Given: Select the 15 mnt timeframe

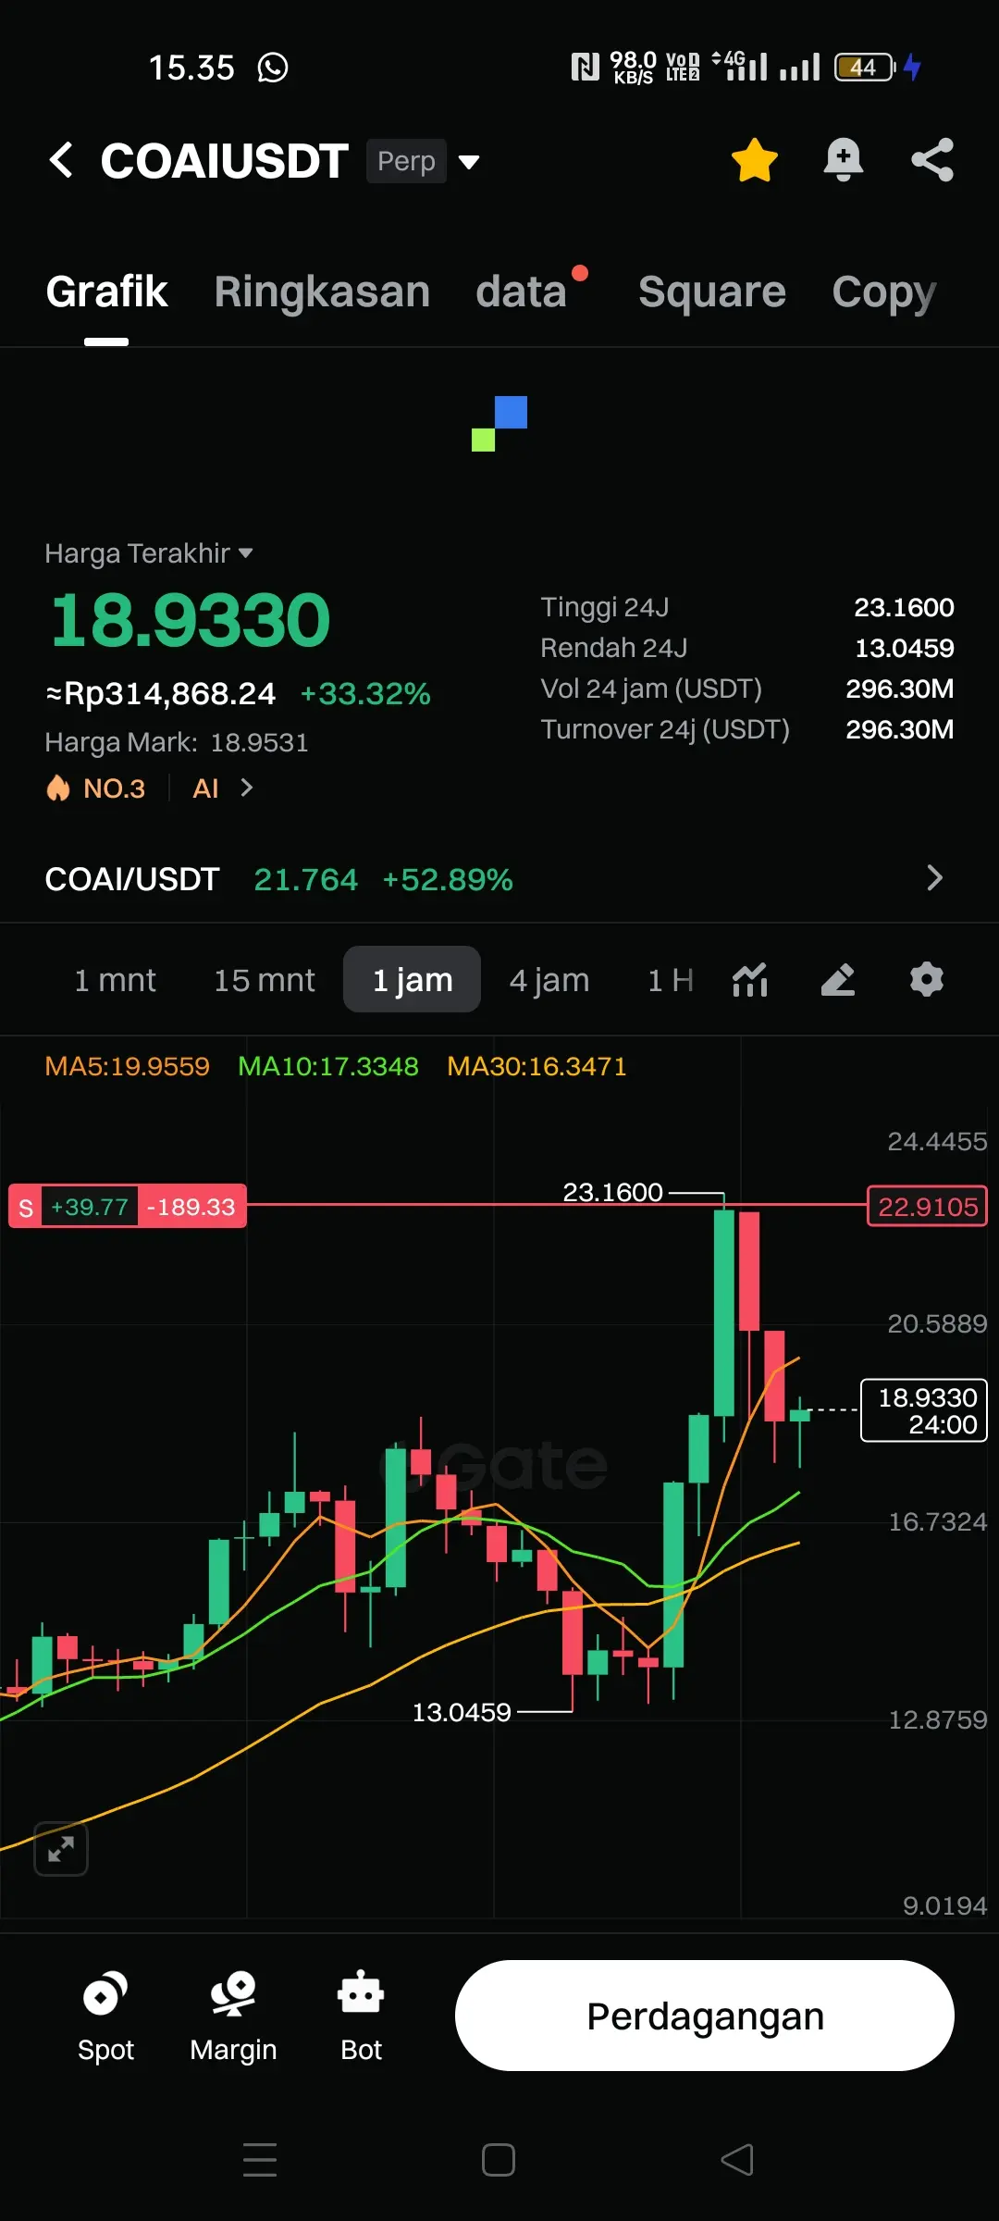Looking at the screenshot, I should 265,980.
